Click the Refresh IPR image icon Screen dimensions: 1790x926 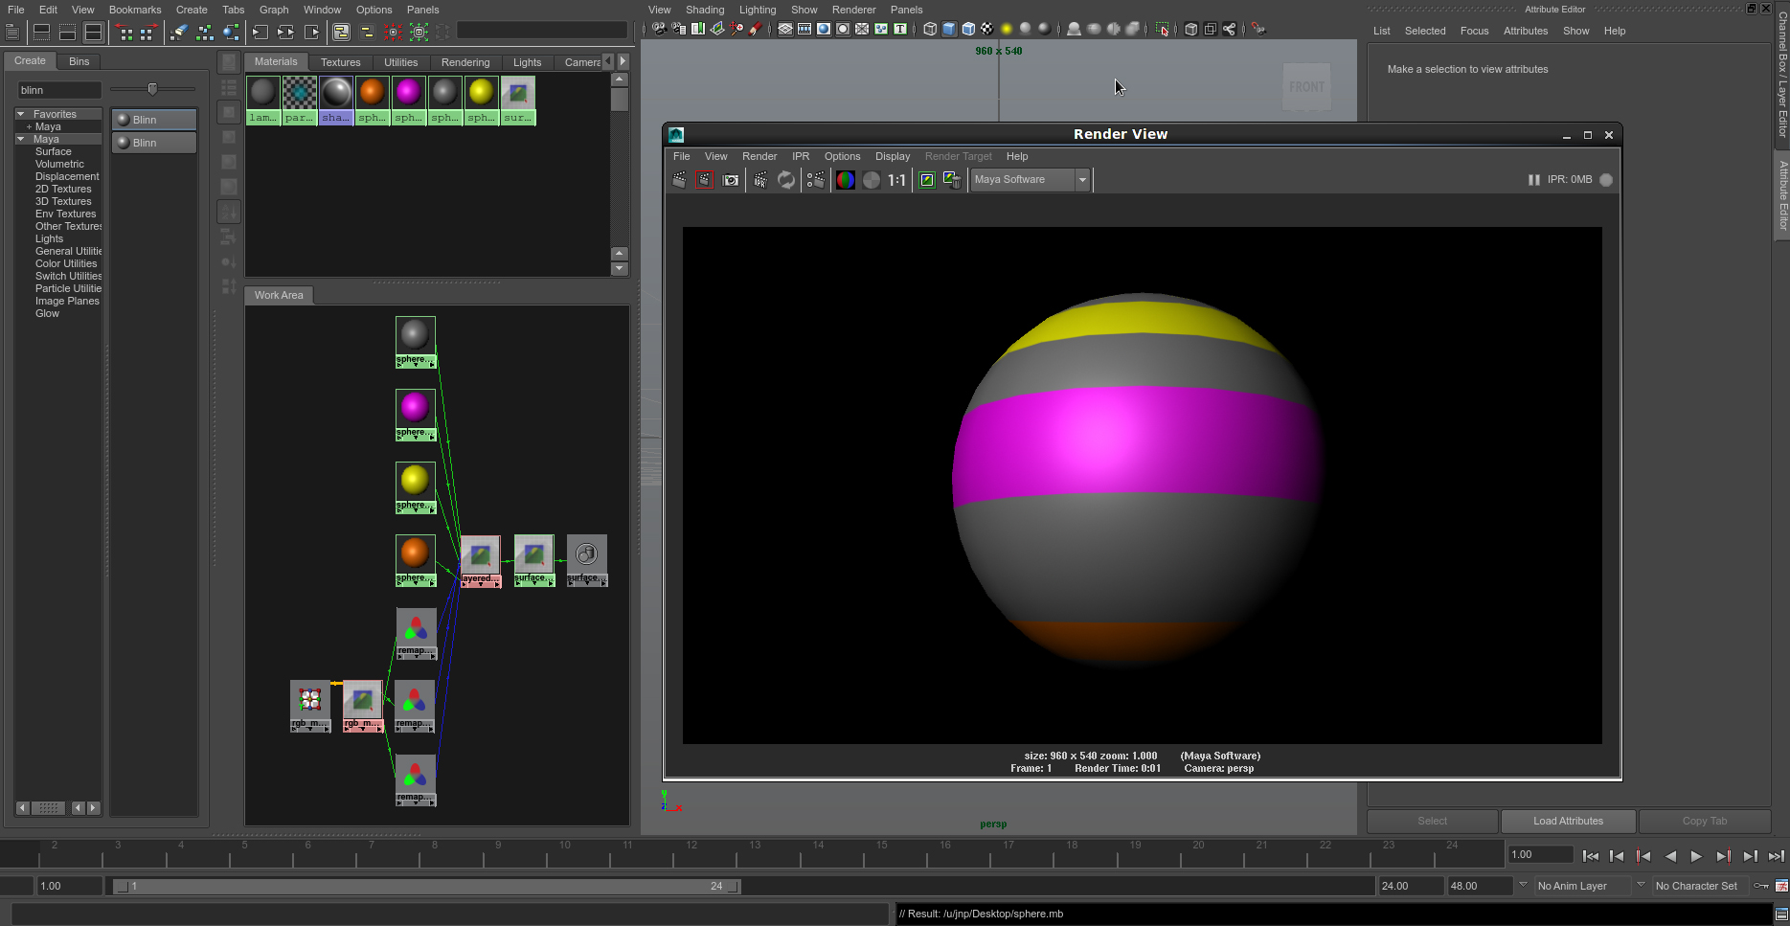pos(785,180)
